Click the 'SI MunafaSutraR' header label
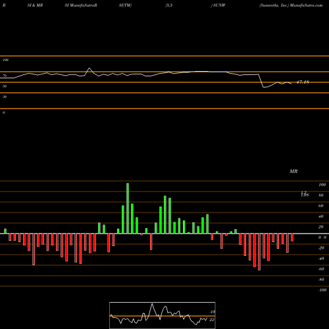 coord(81,5)
